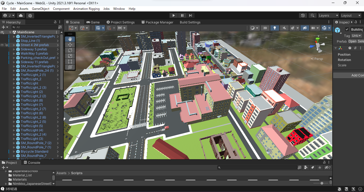Expand the TrafficLight_2 (3) hierarchy item
Image resolution: width=364 pixels, height=192 pixels.
pyautogui.click(x=14, y=88)
